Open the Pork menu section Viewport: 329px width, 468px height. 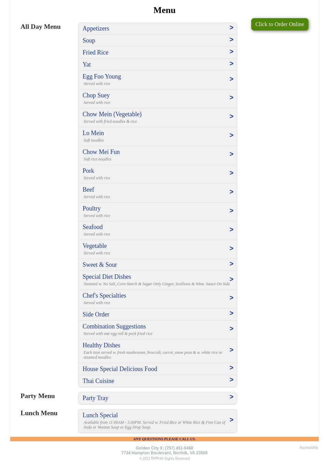[88, 171]
